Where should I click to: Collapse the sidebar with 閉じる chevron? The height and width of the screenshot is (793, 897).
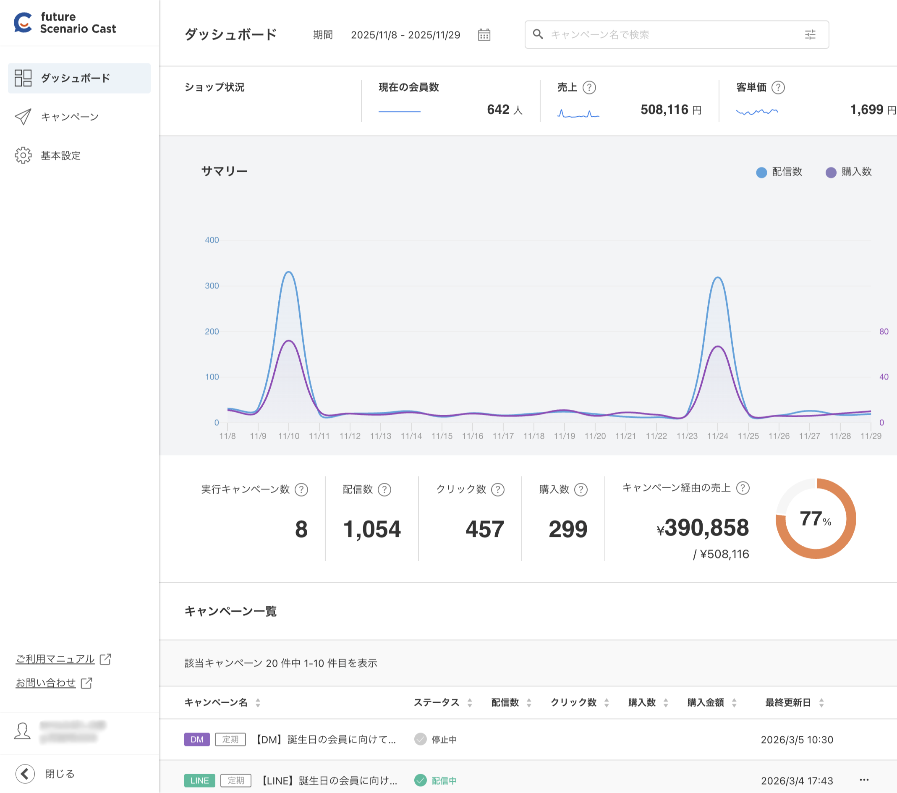click(26, 774)
